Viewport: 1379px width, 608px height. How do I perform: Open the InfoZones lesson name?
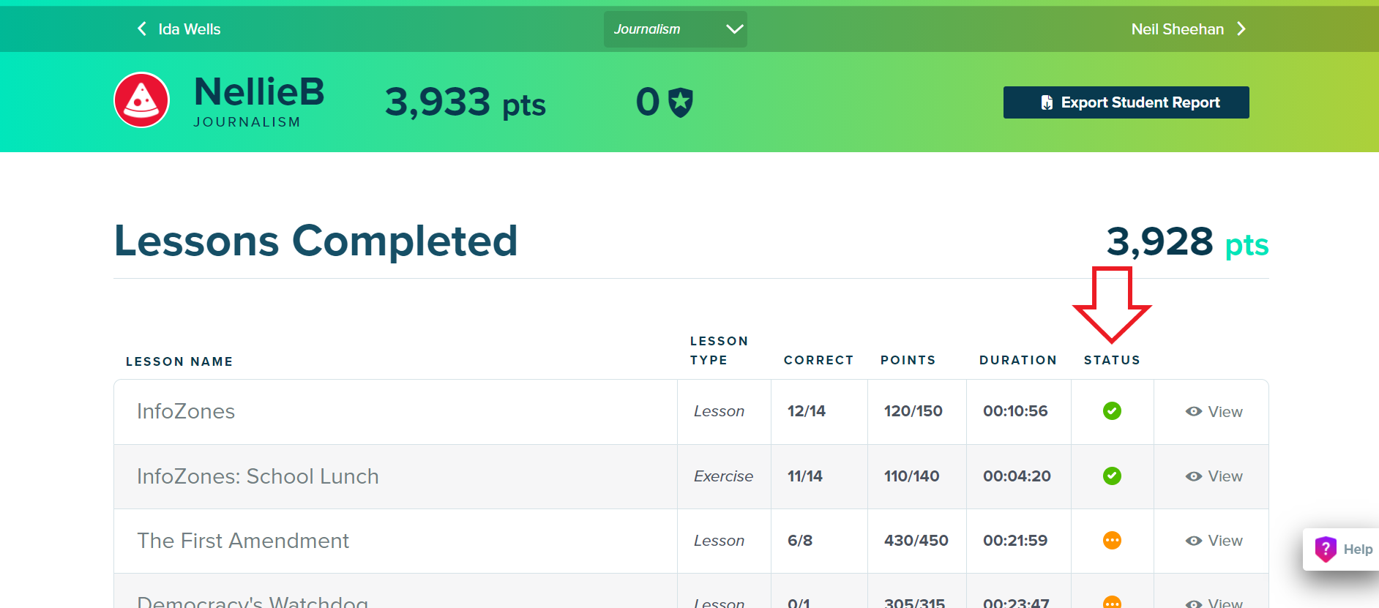click(x=186, y=411)
